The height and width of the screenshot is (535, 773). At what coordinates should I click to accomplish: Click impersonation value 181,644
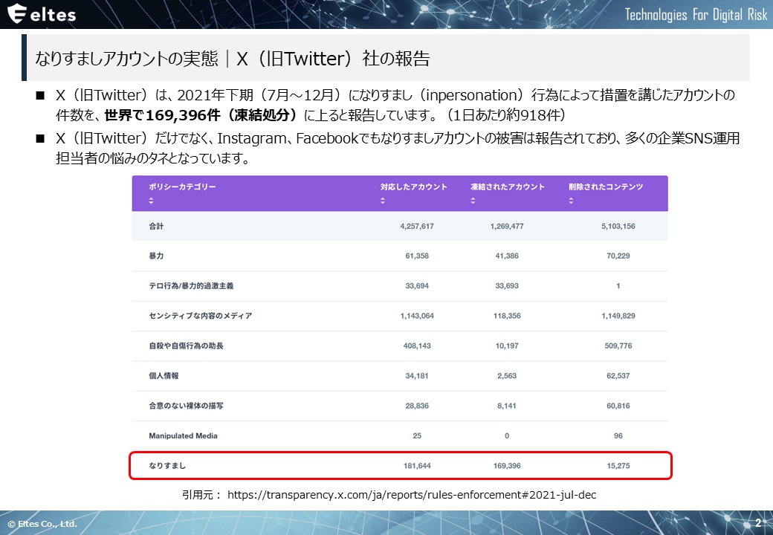pos(417,466)
